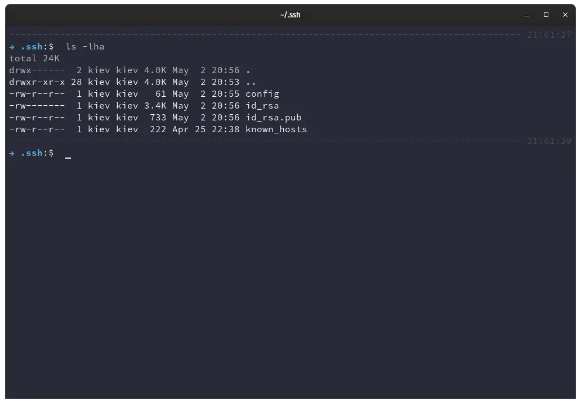Screen dimensions: 581x404
Task: Click the prompt cursor on the last line
Action: (x=68, y=157)
